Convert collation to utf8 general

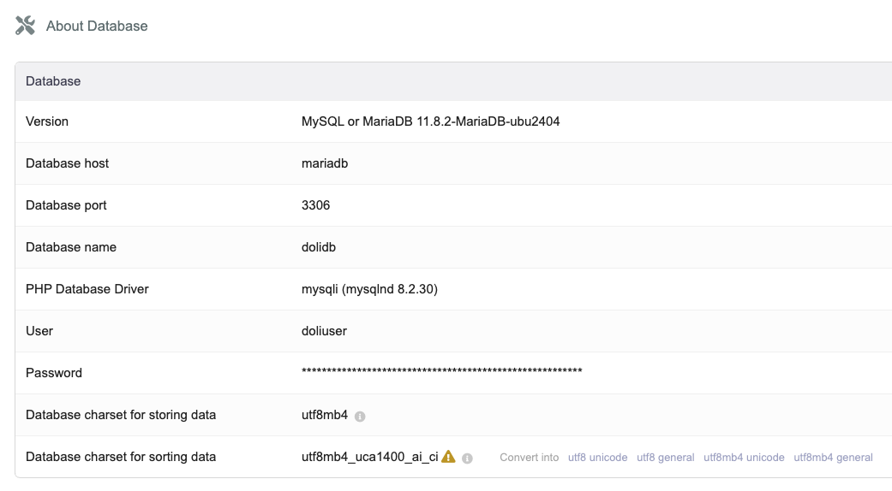click(x=665, y=458)
